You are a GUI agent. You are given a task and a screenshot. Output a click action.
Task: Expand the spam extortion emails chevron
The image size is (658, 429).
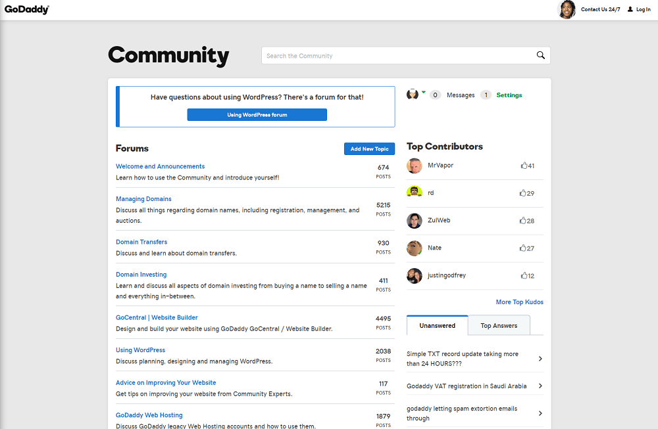coord(540,413)
